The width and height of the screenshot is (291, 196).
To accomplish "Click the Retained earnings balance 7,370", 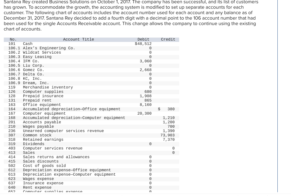I will [169, 140].
